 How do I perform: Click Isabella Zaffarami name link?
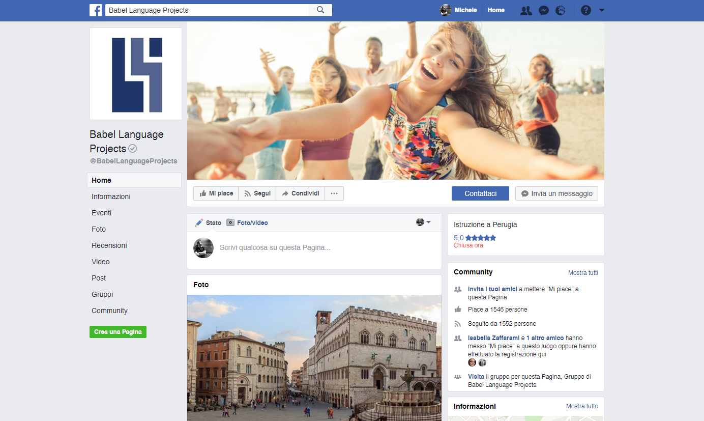tap(493, 338)
